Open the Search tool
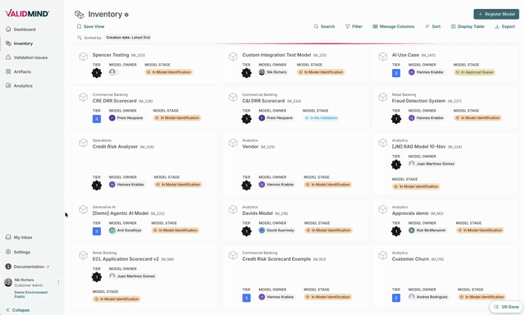The width and height of the screenshot is (525, 315). (x=324, y=26)
